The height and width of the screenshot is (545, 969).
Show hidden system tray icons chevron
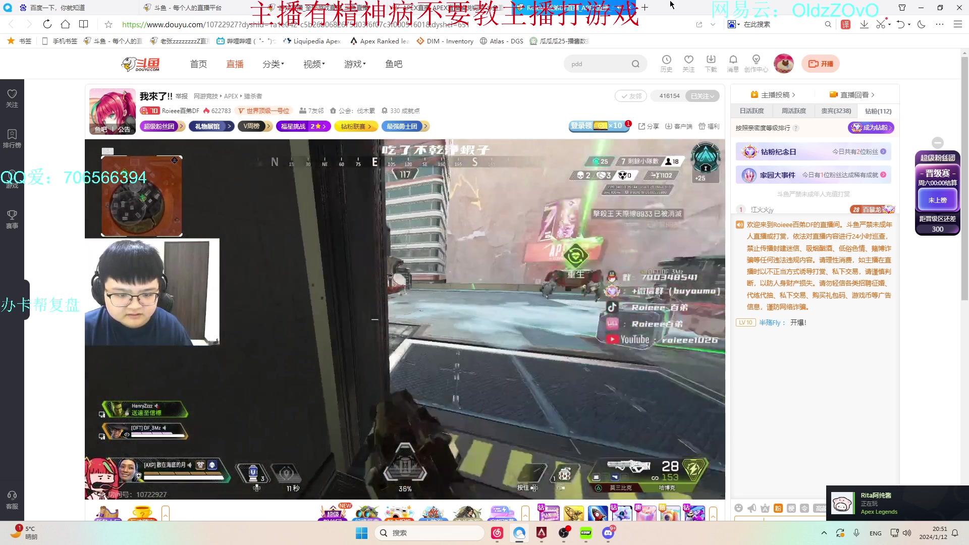tap(824, 533)
